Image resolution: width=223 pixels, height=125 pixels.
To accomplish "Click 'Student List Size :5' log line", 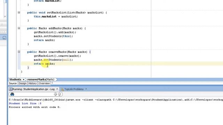I will click(25, 103).
